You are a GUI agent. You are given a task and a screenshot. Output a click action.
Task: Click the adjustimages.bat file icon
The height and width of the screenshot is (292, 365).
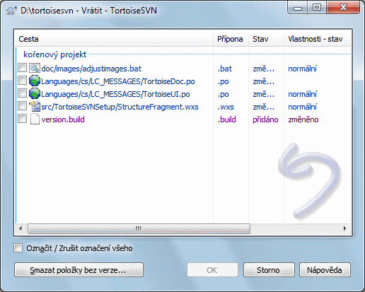point(35,69)
